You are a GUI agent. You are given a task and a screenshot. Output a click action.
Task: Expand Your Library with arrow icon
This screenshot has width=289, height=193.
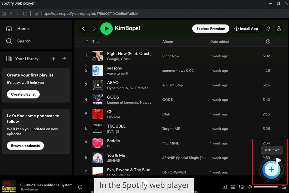(x=64, y=59)
